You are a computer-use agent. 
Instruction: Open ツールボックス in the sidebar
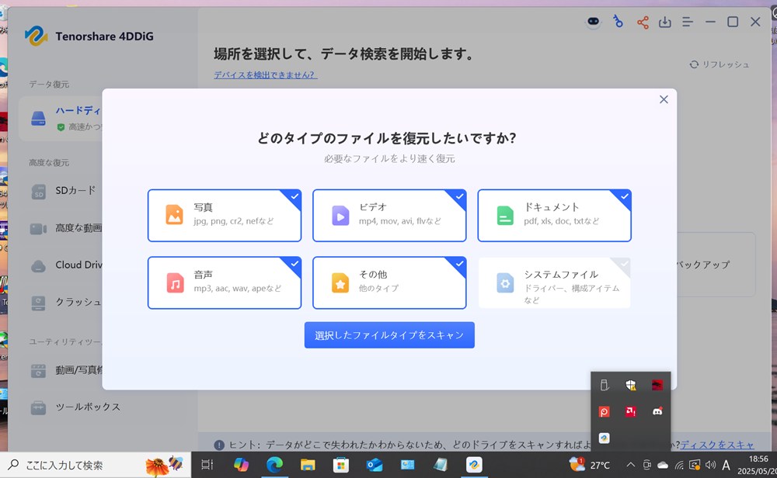point(87,407)
